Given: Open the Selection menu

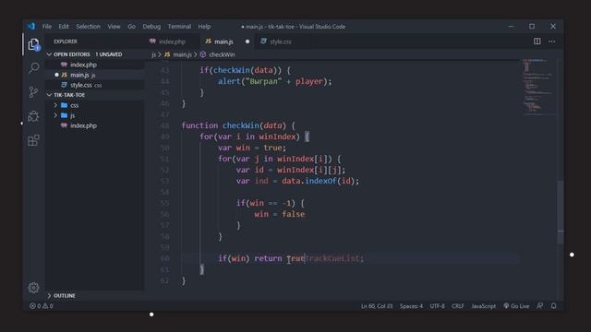Looking at the screenshot, I should tap(88, 27).
